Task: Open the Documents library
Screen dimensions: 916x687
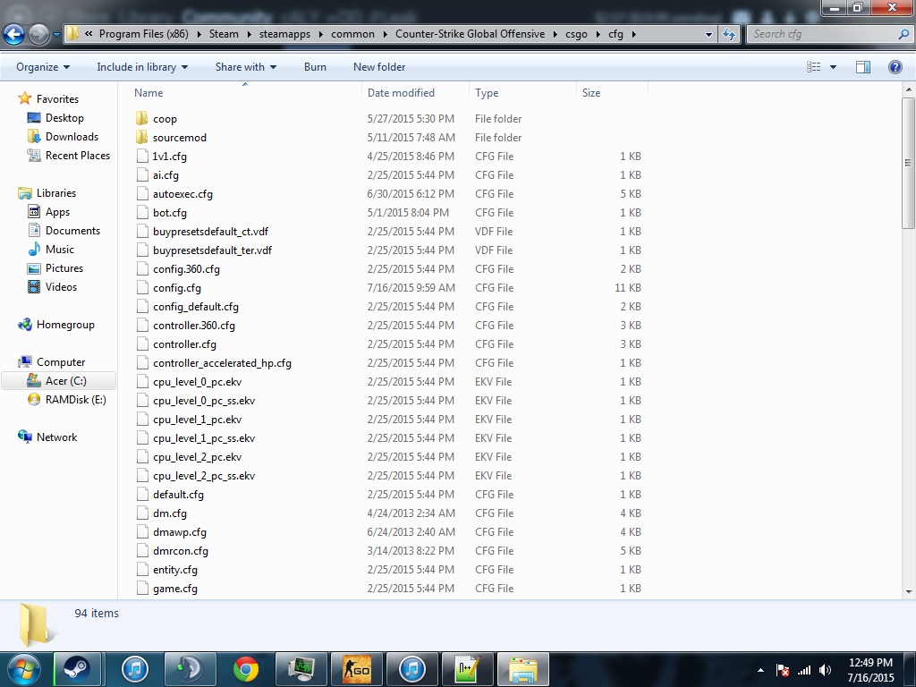Action: (72, 231)
